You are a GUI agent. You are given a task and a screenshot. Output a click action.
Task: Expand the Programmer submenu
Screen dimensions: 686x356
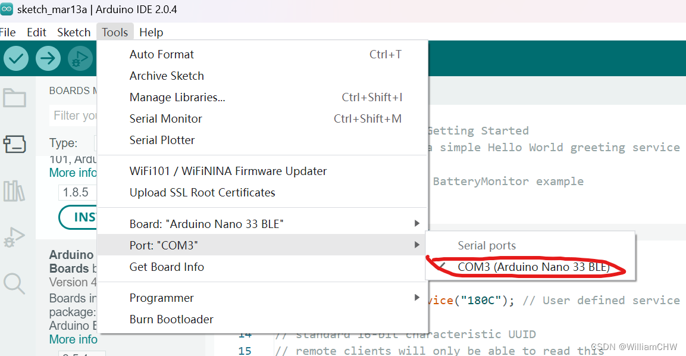click(x=262, y=298)
